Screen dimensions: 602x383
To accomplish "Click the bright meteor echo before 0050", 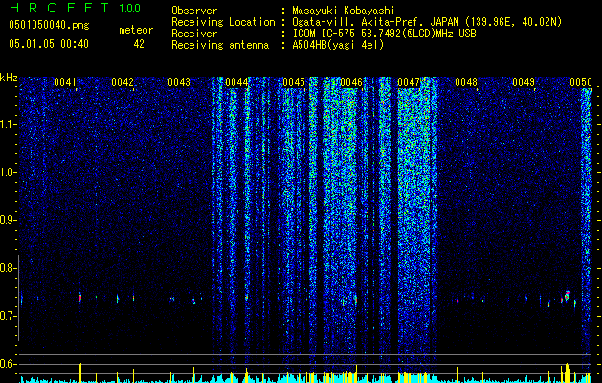I will 567,296.
